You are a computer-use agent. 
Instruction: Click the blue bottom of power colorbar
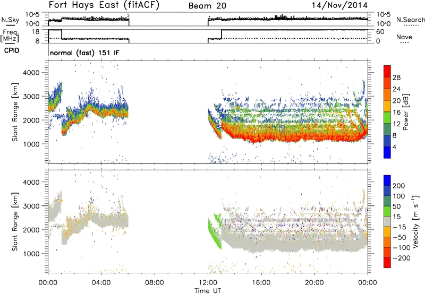[387, 152]
